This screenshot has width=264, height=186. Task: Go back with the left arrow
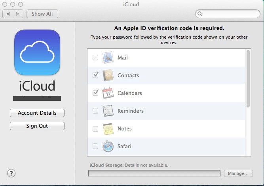(8, 14)
